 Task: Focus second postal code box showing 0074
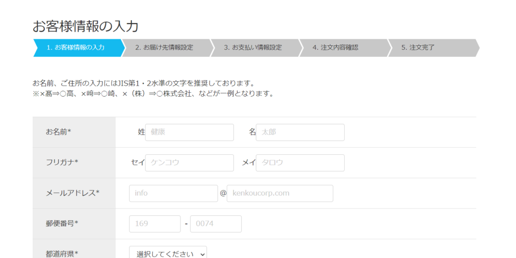216,224
